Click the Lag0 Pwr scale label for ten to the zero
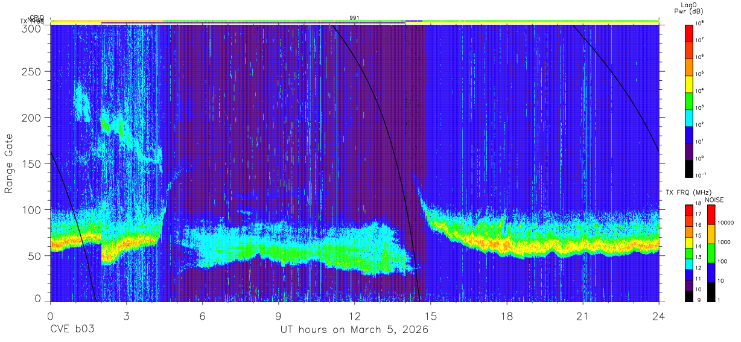This screenshot has height=342, width=741. tap(701, 158)
